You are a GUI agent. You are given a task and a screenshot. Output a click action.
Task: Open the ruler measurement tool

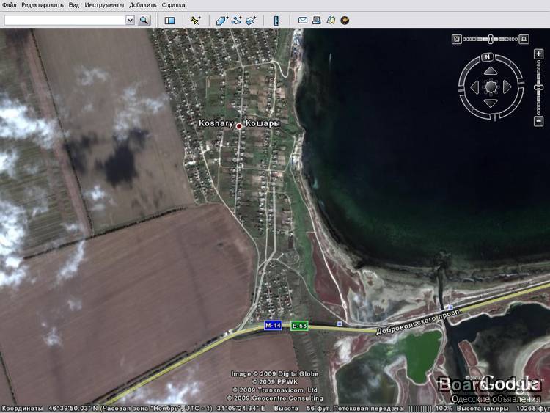coord(276,21)
